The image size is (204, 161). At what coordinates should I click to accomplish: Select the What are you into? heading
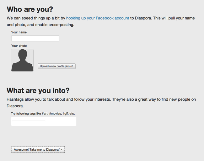click(38, 90)
